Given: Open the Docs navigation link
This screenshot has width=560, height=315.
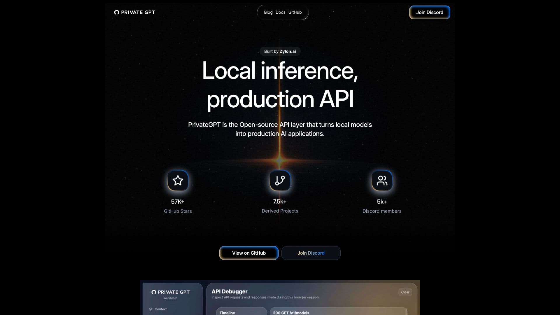Looking at the screenshot, I should tap(280, 12).
